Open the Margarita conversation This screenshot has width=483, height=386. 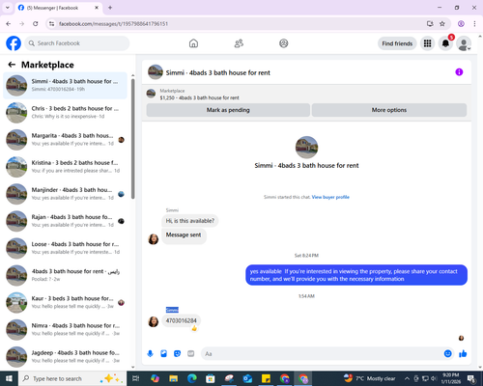tap(65, 140)
